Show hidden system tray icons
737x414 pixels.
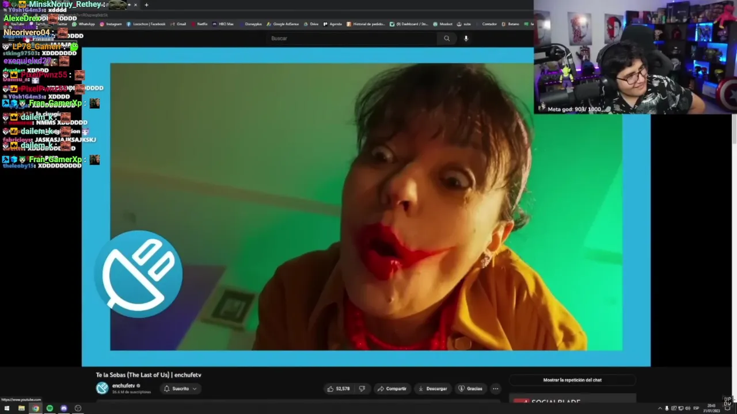pyautogui.click(x=660, y=408)
